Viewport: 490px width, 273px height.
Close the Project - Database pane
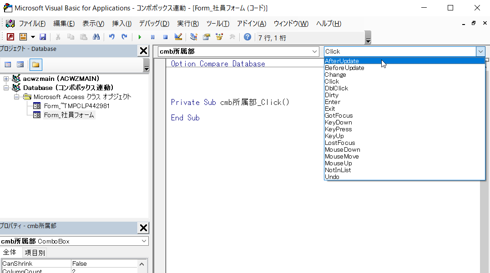point(143,50)
